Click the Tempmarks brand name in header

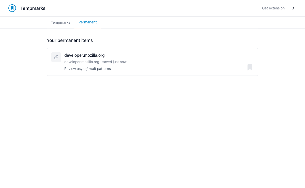[33, 8]
